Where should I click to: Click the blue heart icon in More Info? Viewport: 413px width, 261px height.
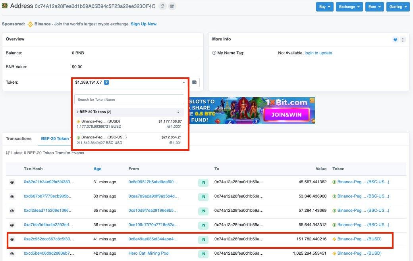click(x=396, y=40)
